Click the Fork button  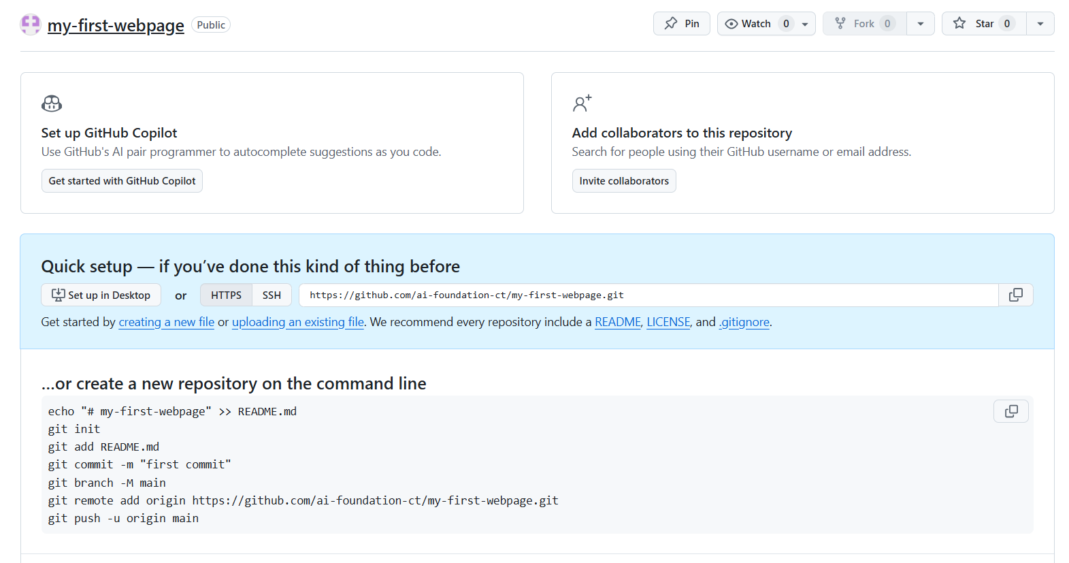[864, 23]
